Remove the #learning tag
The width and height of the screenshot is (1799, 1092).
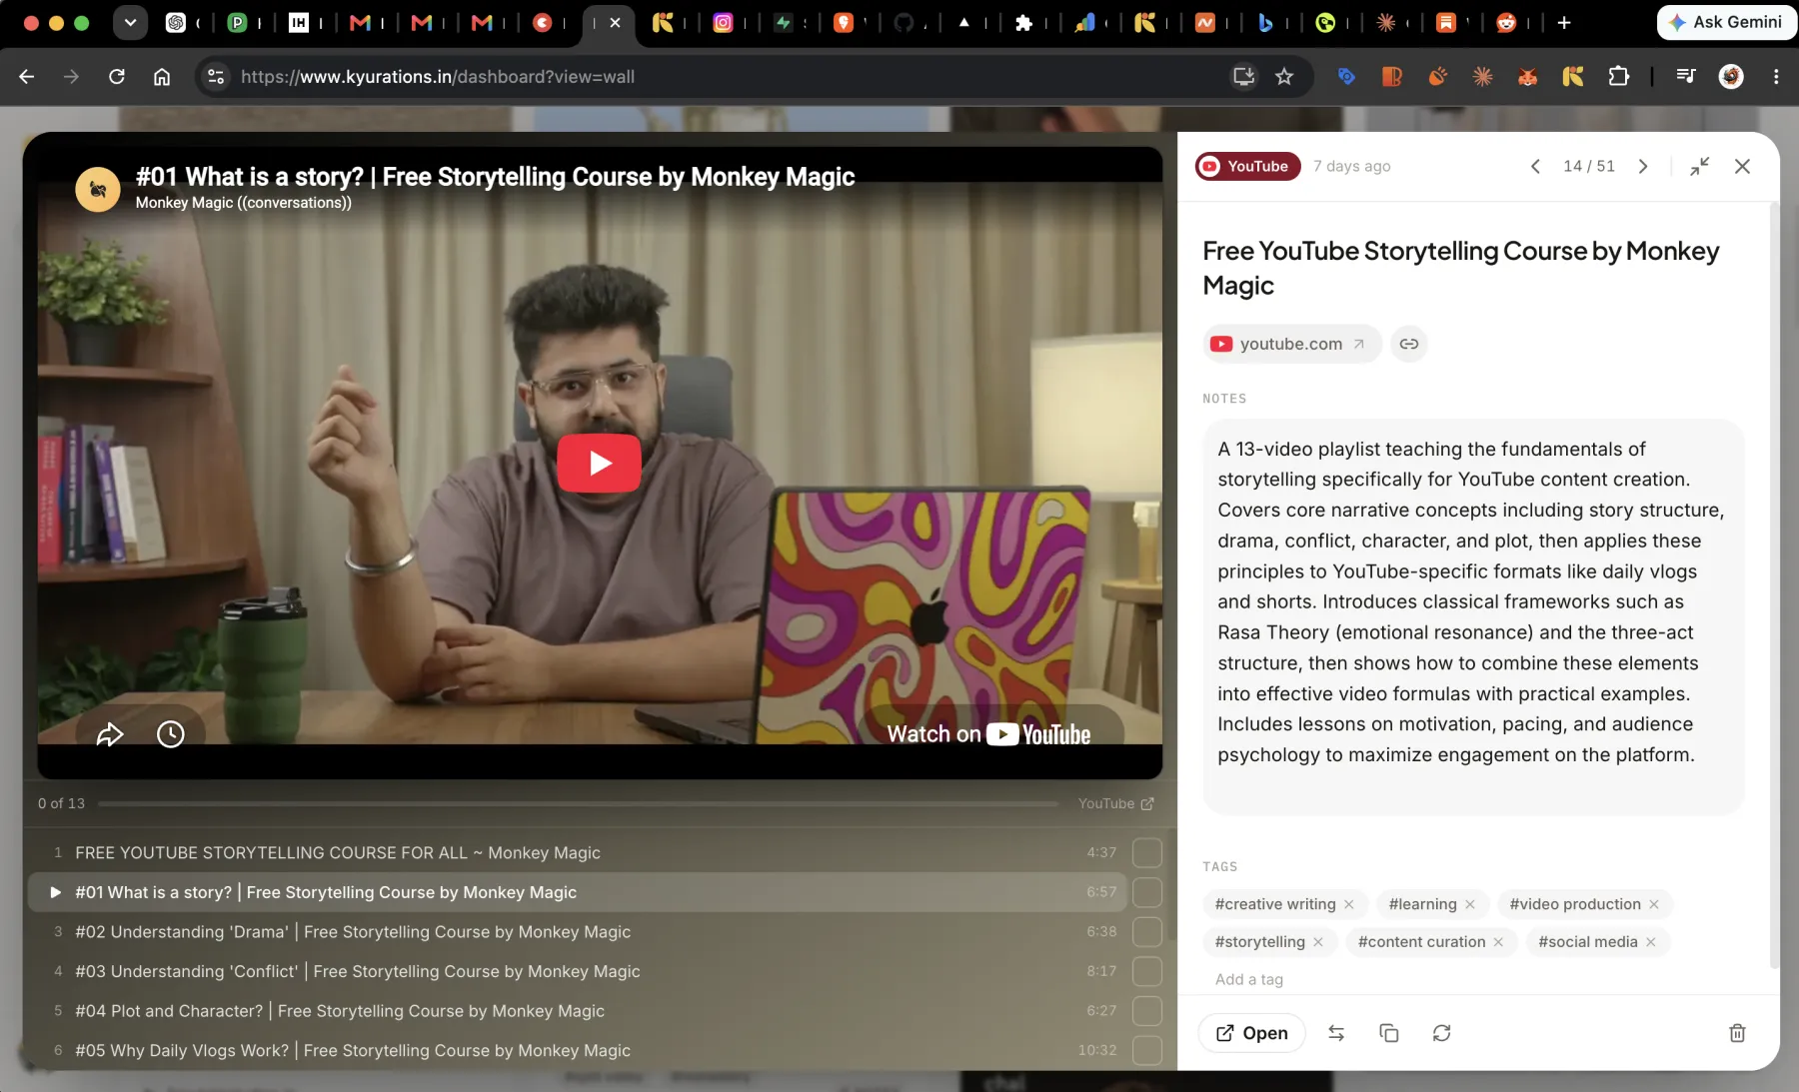pos(1469,904)
